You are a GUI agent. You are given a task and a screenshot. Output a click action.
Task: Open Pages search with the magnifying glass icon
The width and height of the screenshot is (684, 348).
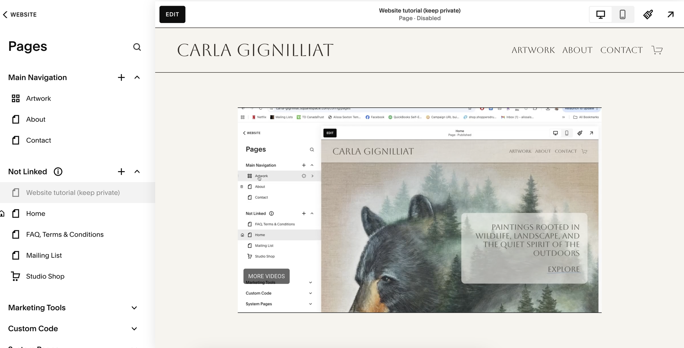click(x=137, y=47)
